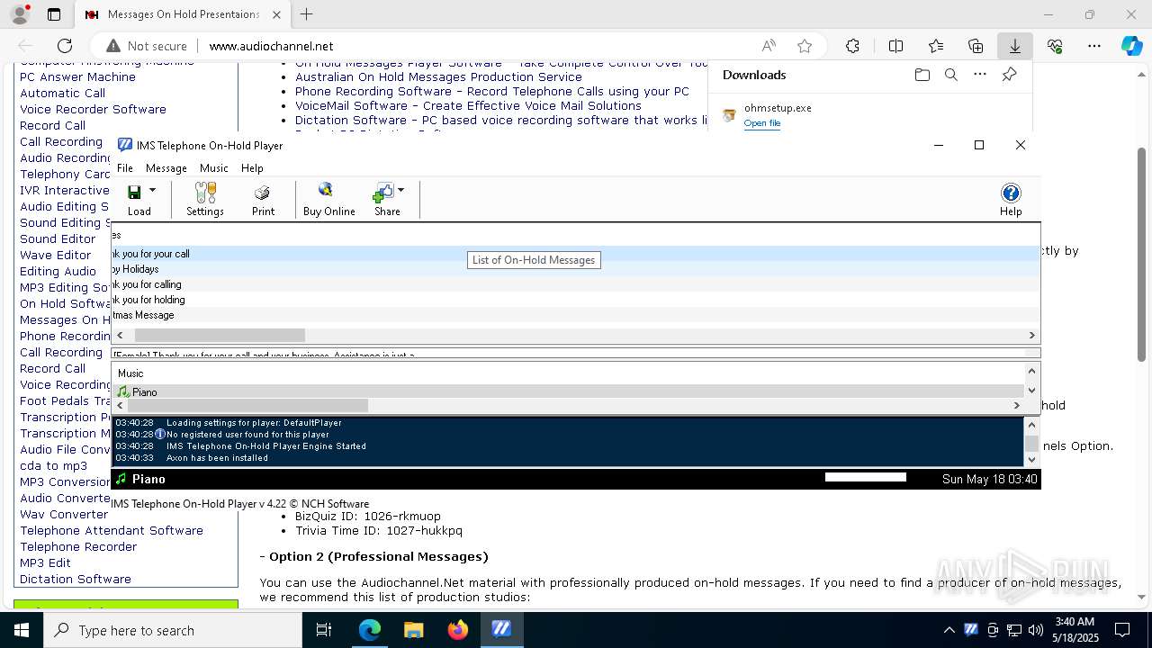Click music list horizontal scrollbar thumb
Screen dimensions: 1152x648
(247, 405)
